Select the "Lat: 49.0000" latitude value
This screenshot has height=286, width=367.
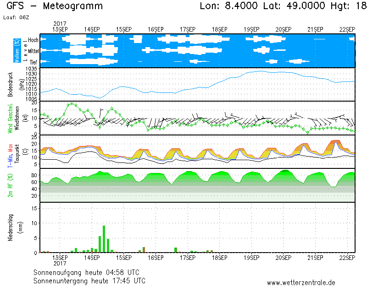tap(294, 5)
